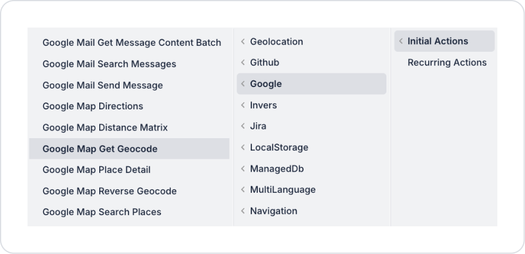Click the MultiLanguage chevron icon

[x=243, y=190]
